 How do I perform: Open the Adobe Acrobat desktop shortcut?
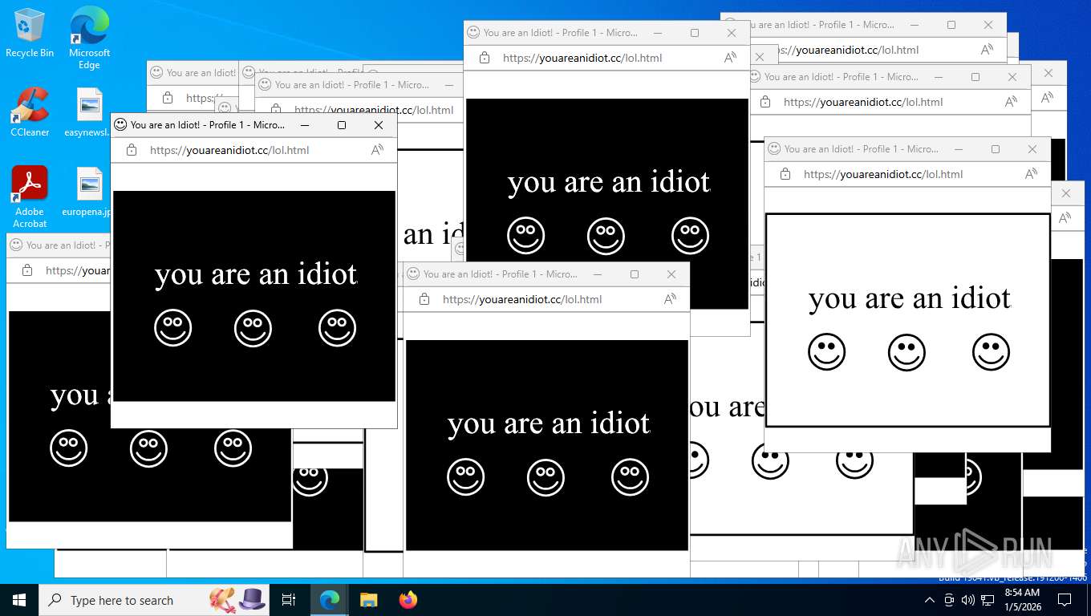coord(30,197)
